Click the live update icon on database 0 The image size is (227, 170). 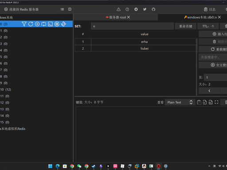pyautogui.click(x=44, y=24)
